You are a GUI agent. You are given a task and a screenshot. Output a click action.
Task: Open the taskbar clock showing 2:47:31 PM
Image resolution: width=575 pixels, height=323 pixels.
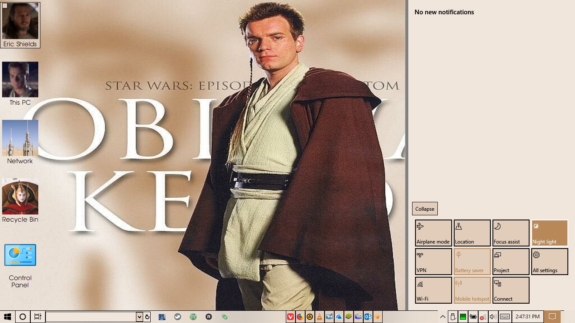pos(527,317)
